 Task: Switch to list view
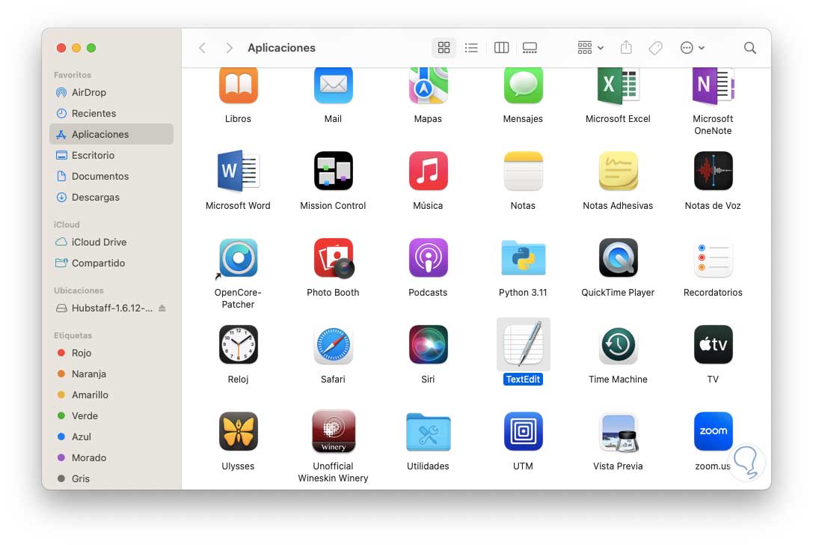(x=471, y=48)
